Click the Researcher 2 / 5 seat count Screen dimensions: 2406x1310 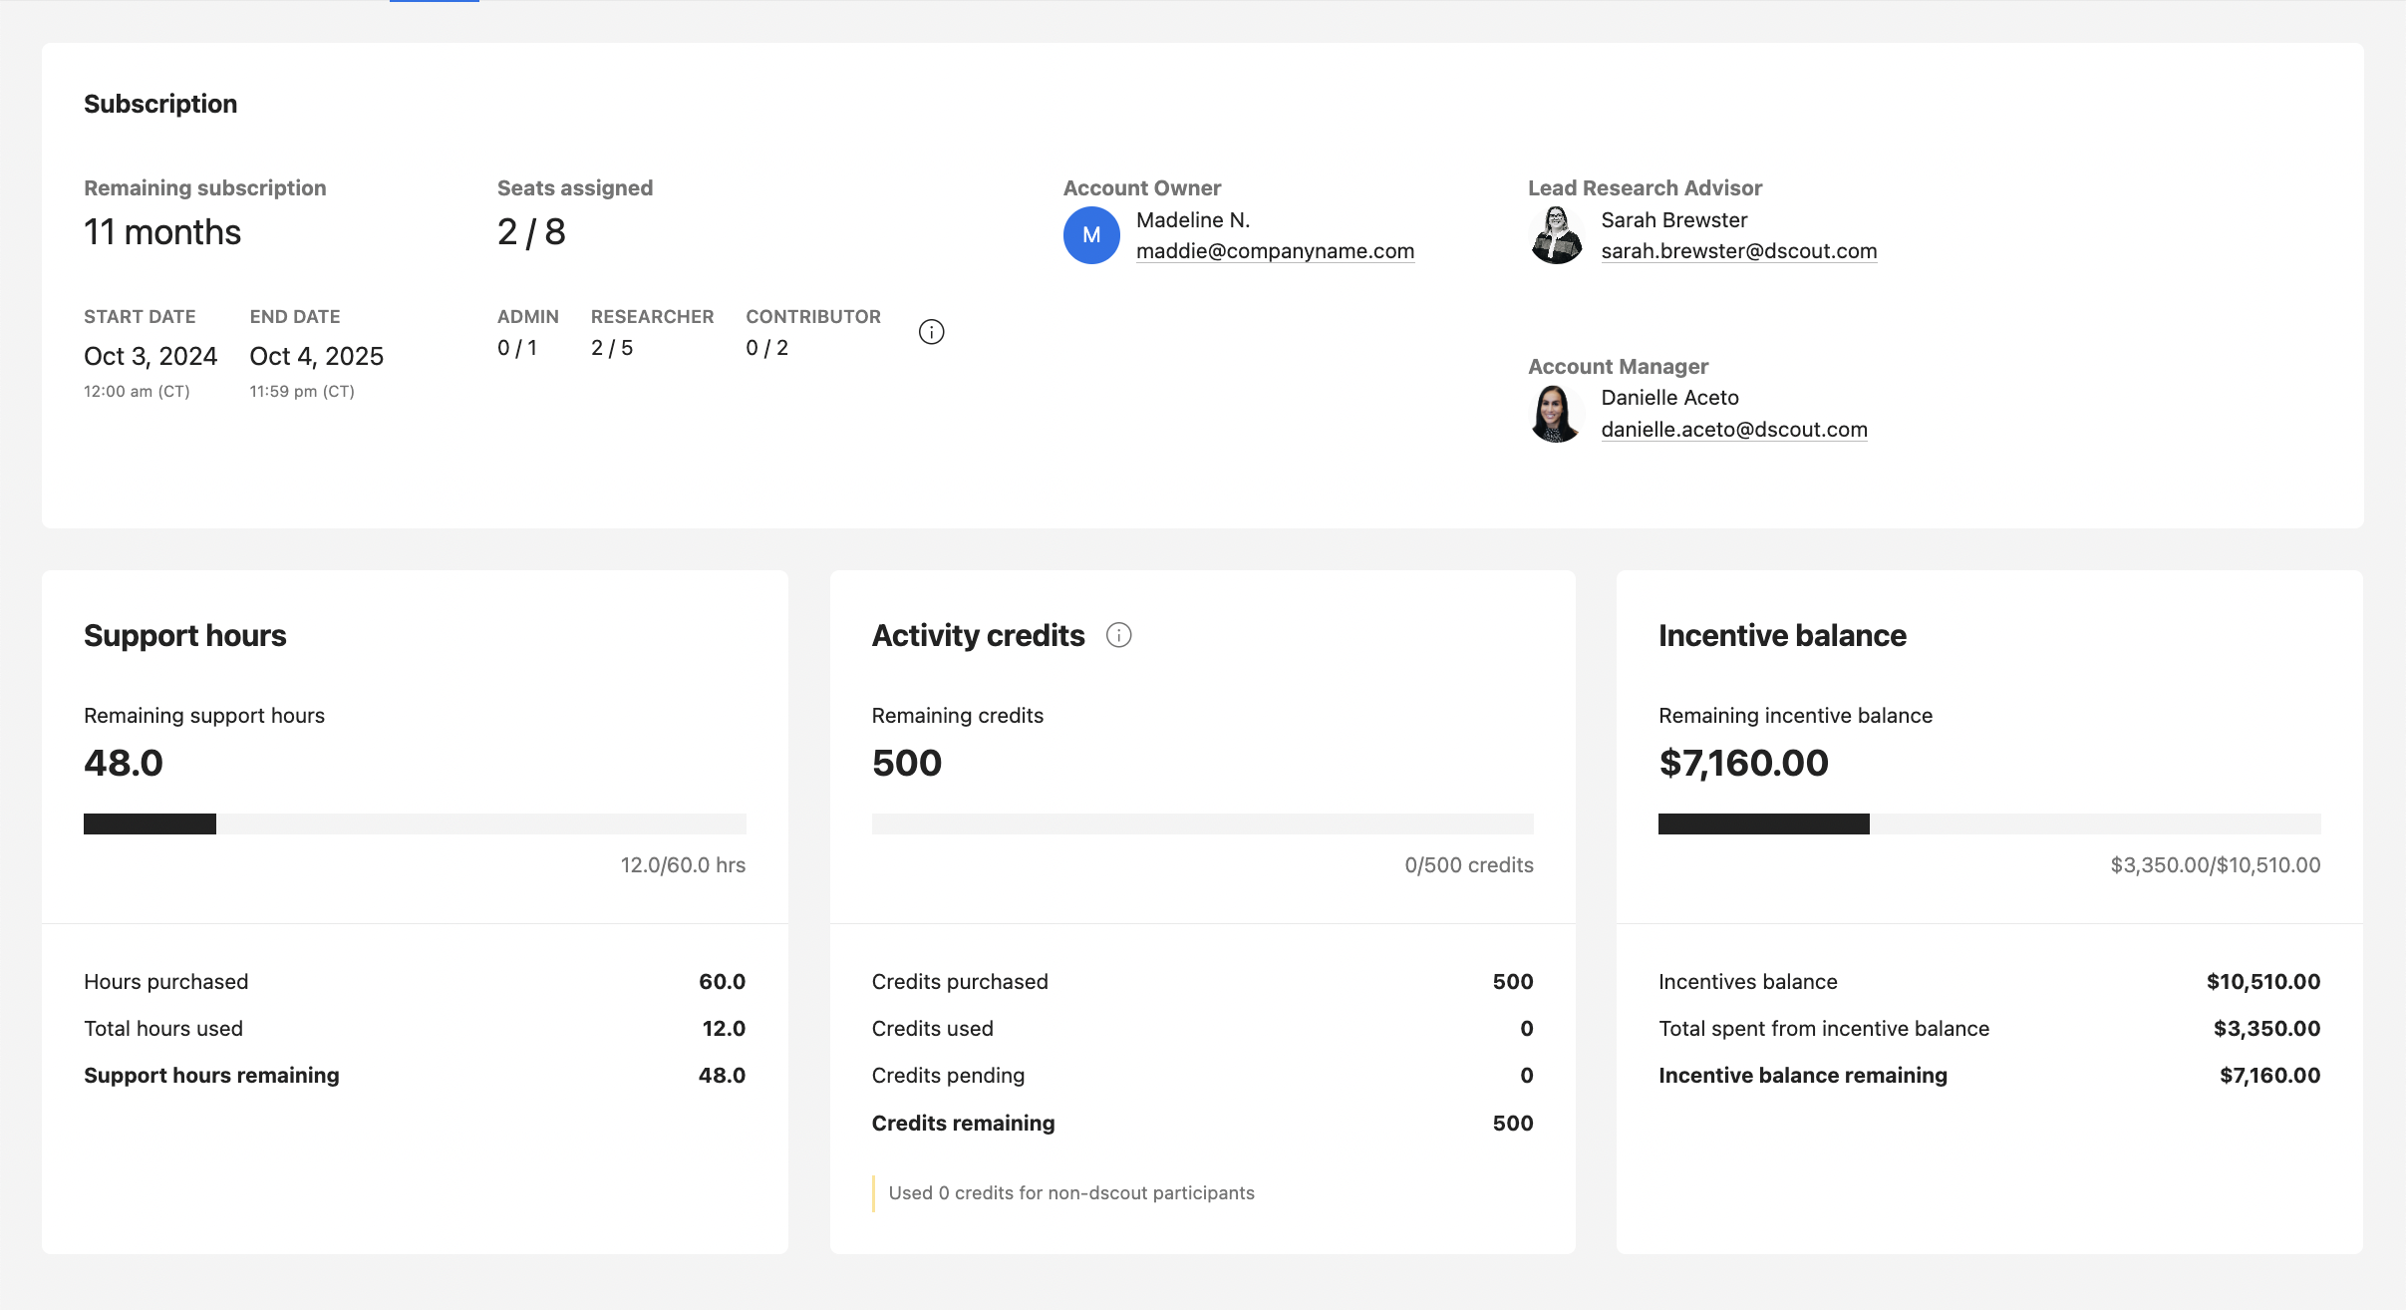coord(612,348)
